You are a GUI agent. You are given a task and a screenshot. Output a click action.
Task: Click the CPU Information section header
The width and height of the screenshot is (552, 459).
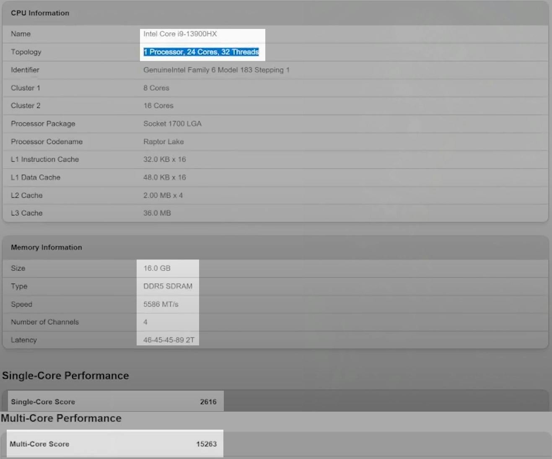(x=40, y=13)
